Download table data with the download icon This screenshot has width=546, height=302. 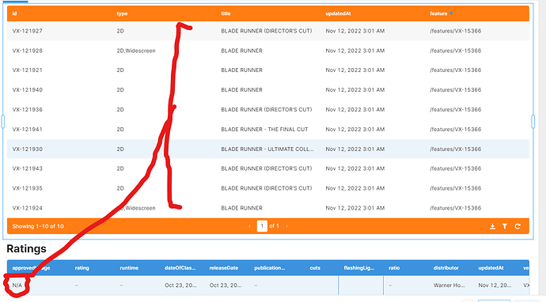pyautogui.click(x=492, y=226)
